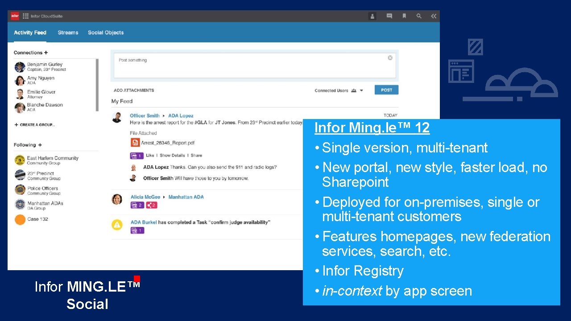Click the bookmark icon in top bar
571x321 pixels.
(404, 16)
